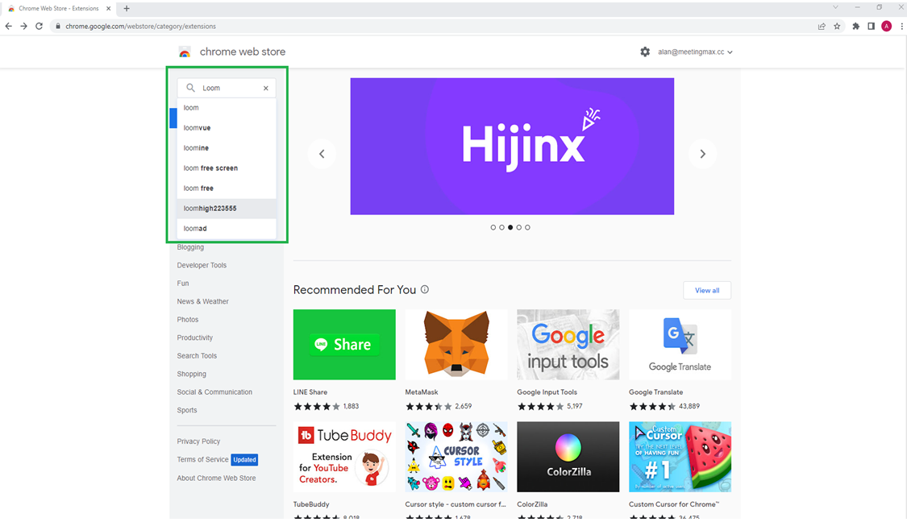Expand the alan@meetingmax.cc account dropdown
Screen dimensions: 907x522
tap(695, 52)
